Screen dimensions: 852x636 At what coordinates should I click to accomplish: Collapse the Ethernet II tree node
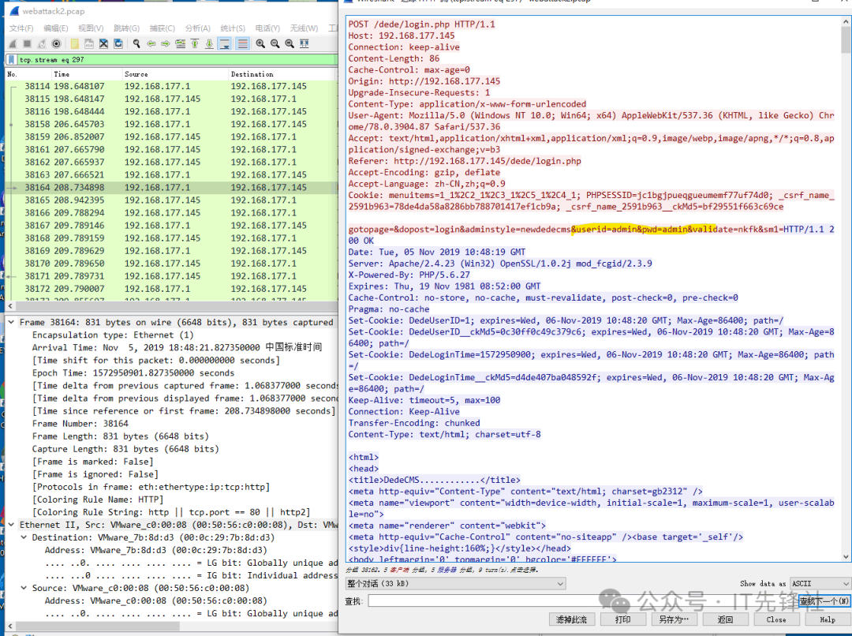(11, 525)
